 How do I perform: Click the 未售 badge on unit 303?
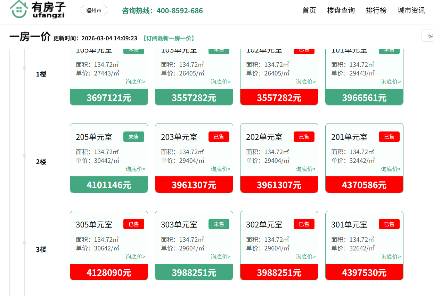click(x=219, y=224)
